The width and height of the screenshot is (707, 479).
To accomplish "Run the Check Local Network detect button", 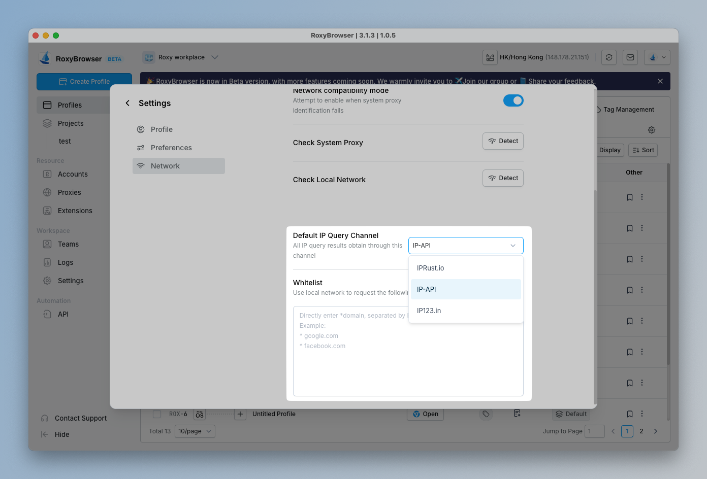I will point(503,178).
